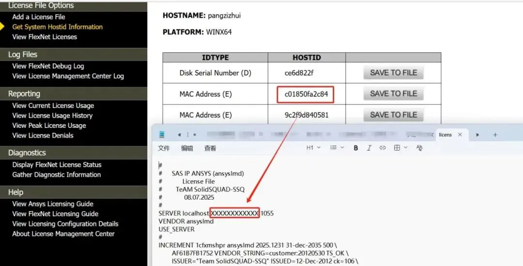This screenshot has width=523, height=266.
Task: Click the VENDOR ansyslmd line
Action: coord(186,221)
